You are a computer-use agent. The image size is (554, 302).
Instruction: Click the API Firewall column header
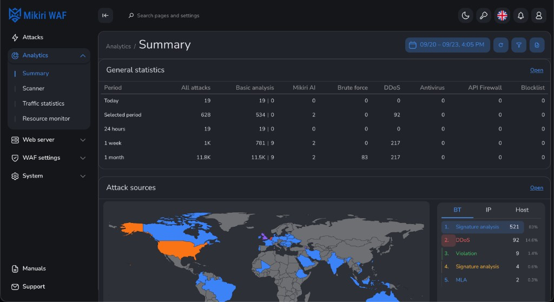point(485,88)
